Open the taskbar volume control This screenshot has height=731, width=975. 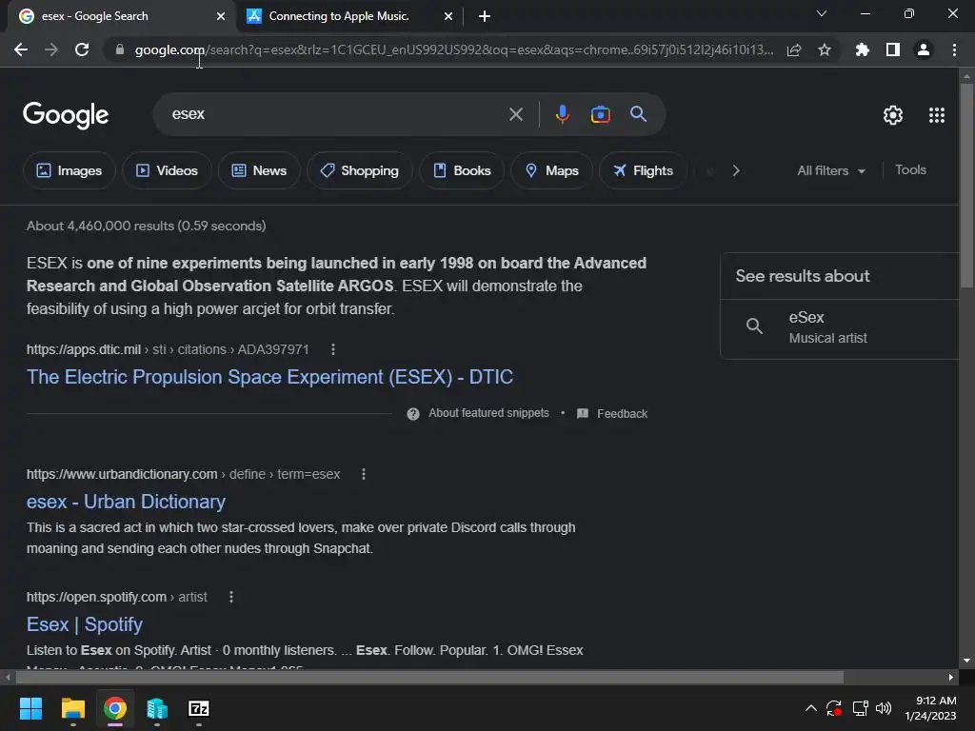[883, 708]
